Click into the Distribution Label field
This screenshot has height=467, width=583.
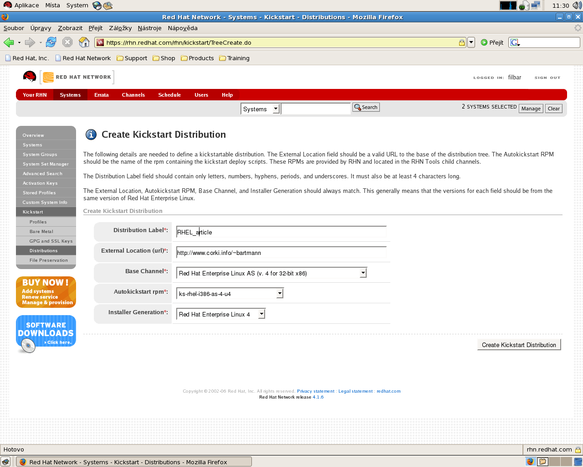tap(281, 232)
